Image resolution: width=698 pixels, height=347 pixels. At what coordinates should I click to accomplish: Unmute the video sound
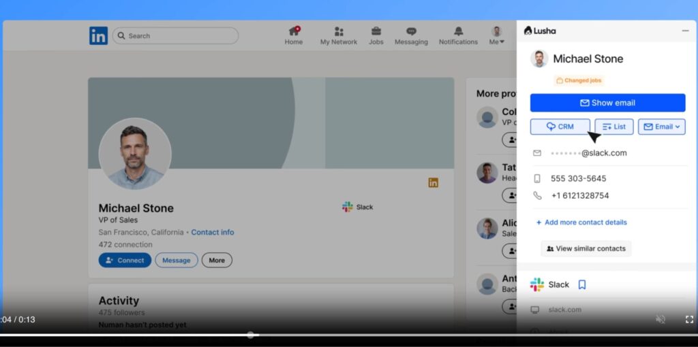[x=660, y=319]
